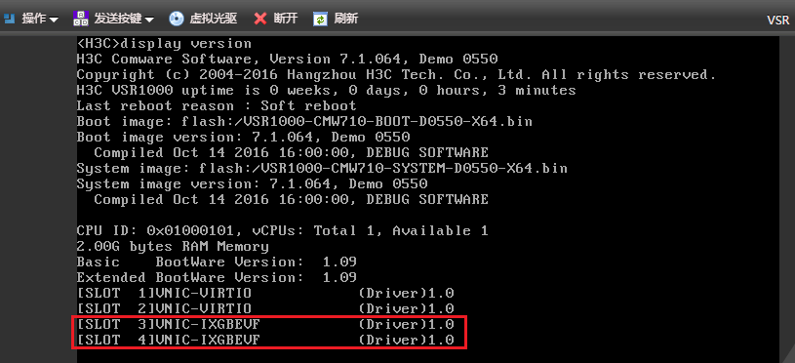Click the SLOT 1 VNIC-VIRTIO line
Image resolution: width=795 pixels, height=363 pixels.
coord(265,293)
